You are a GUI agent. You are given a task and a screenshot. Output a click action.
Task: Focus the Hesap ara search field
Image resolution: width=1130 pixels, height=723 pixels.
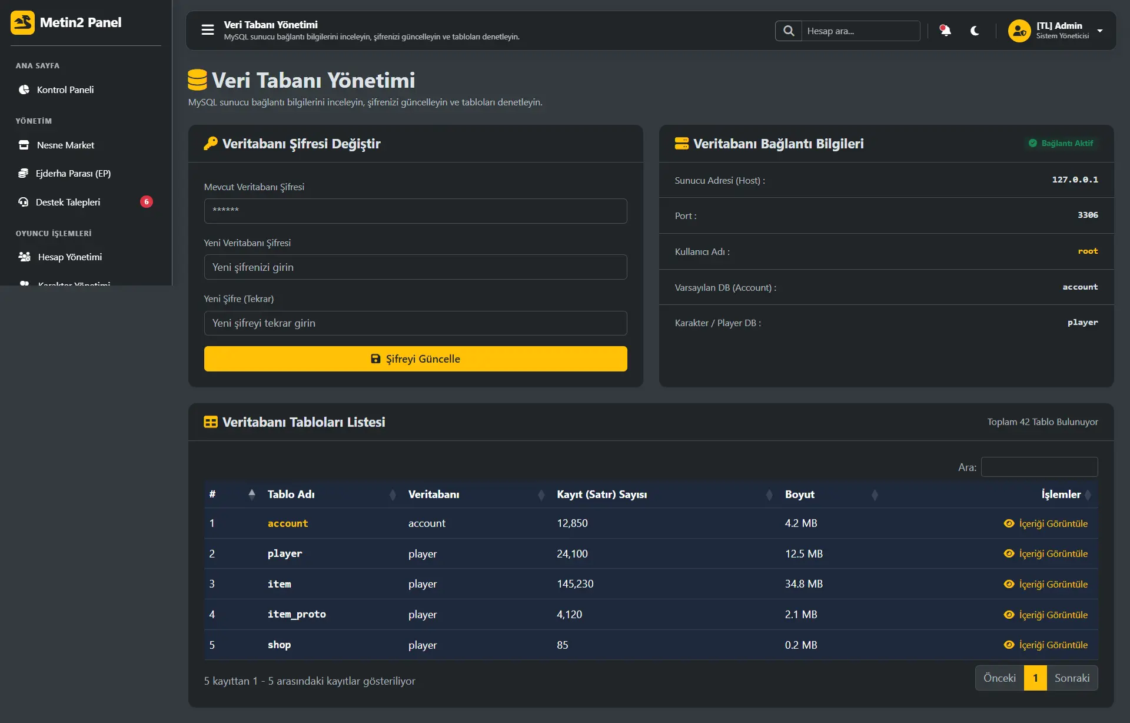coord(860,31)
